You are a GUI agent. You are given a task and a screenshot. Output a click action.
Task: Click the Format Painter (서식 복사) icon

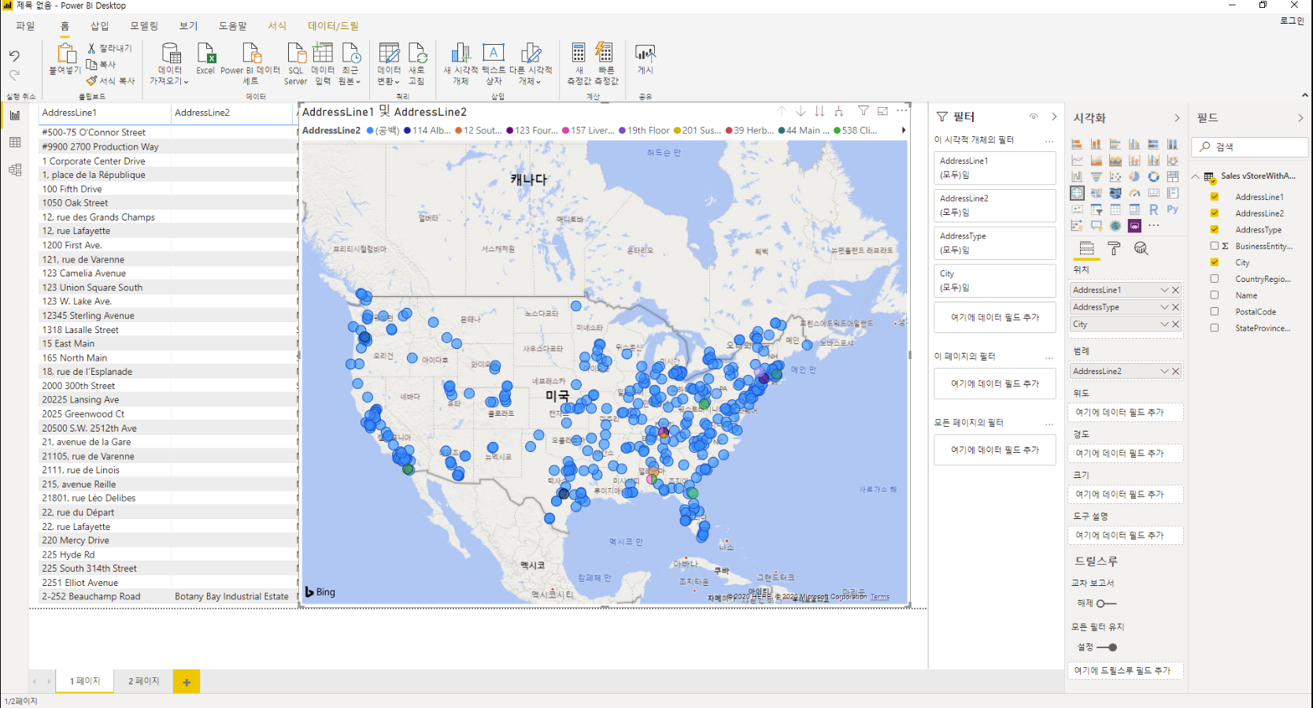click(x=91, y=80)
